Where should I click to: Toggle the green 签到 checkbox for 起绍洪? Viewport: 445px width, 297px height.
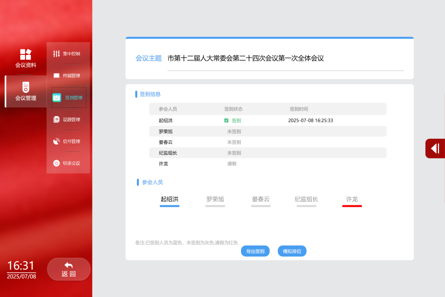tap(227, 121)
